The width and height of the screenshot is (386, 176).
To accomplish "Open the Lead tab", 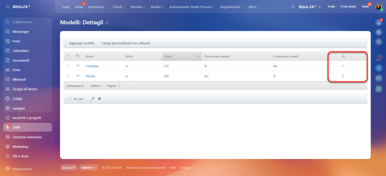I will 66,7.
